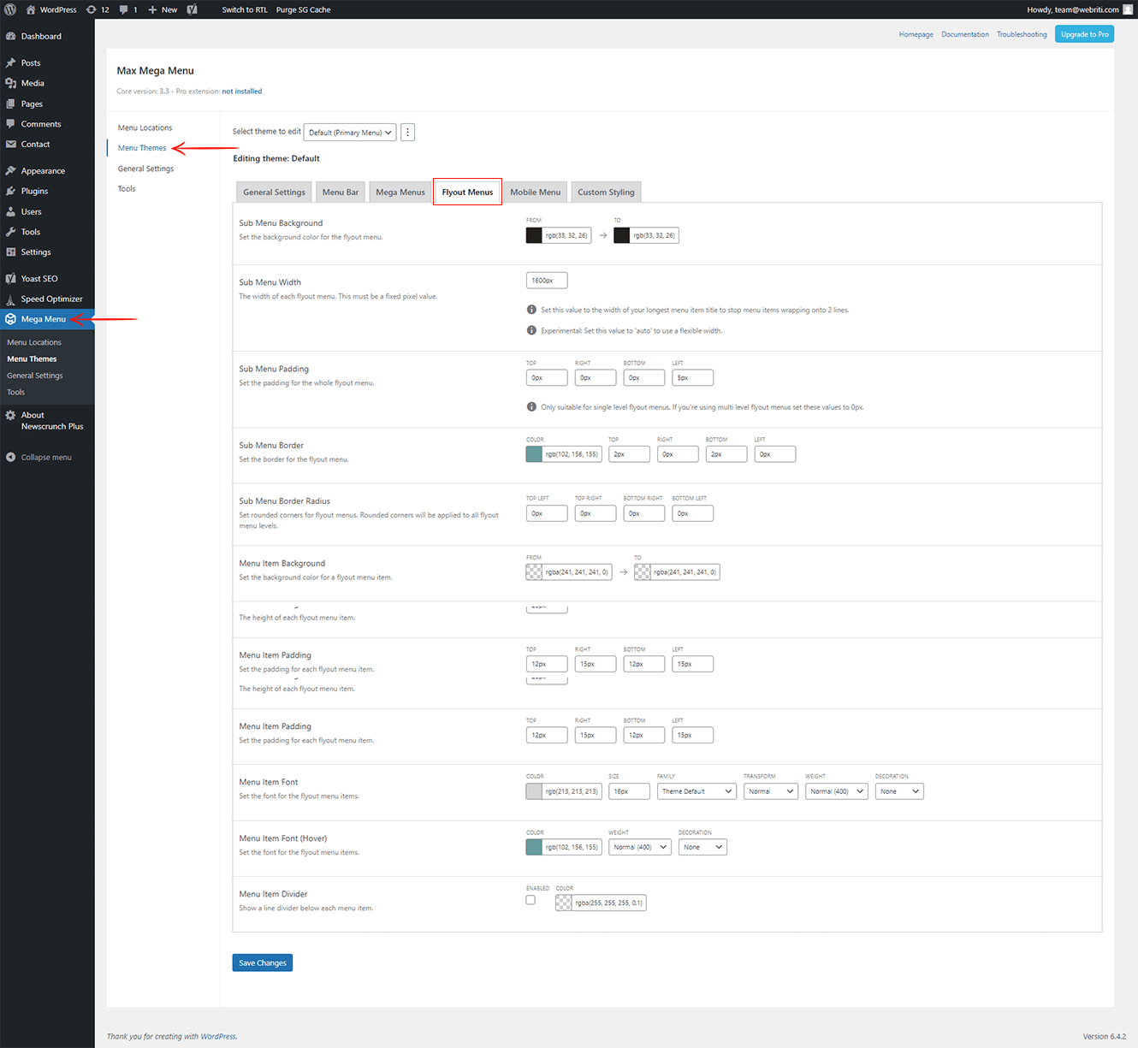
Task: Click the Mega Menu icon in sidebar
Action: [10, 318]
